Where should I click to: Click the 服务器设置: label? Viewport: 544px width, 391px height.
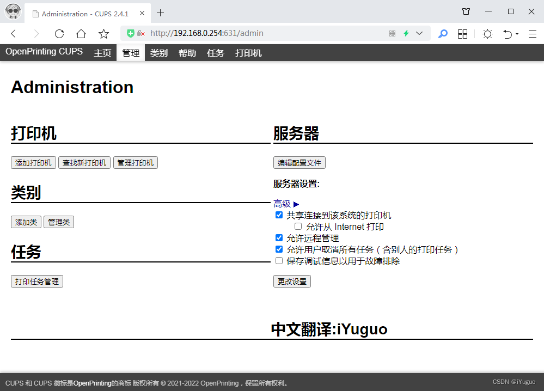pyautogui.click(x=296, y=184)
